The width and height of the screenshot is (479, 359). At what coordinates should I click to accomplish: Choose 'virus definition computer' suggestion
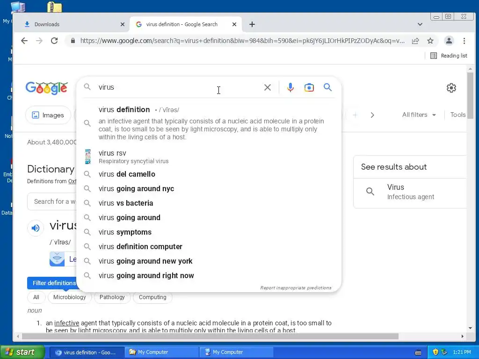(209, 247)
